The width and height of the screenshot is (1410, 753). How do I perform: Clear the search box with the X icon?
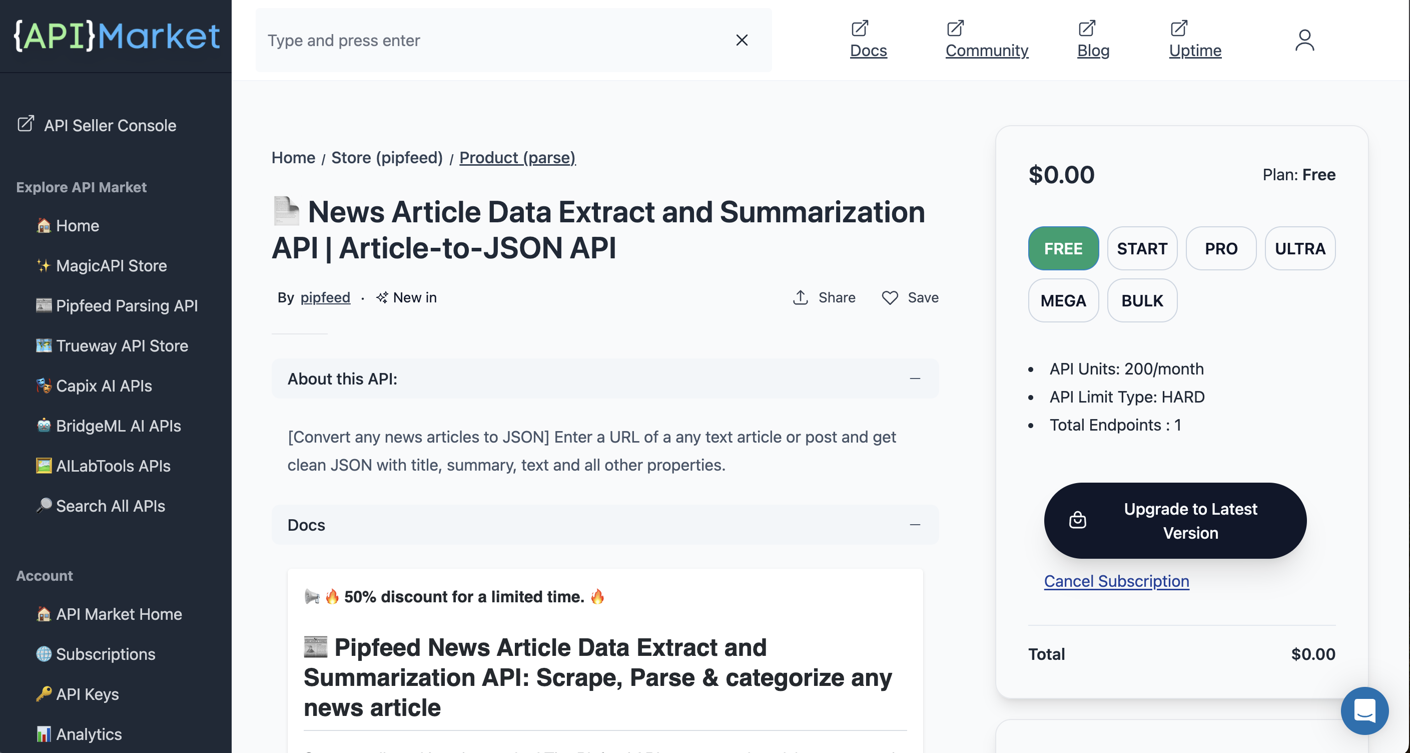point(742,40)
